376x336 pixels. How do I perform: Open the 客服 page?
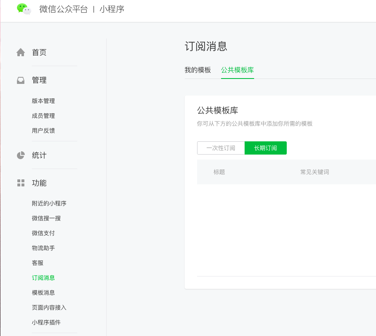(37, 263)
